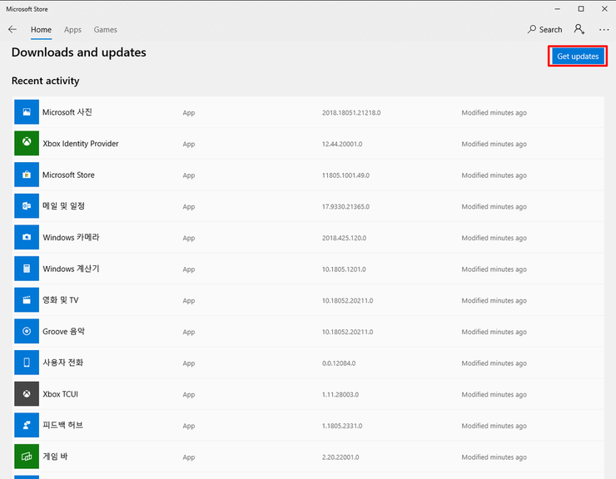Click the Microsoft 사진 photos icon
This screenshot has width=616, height=479.
[x=27, y=112]
